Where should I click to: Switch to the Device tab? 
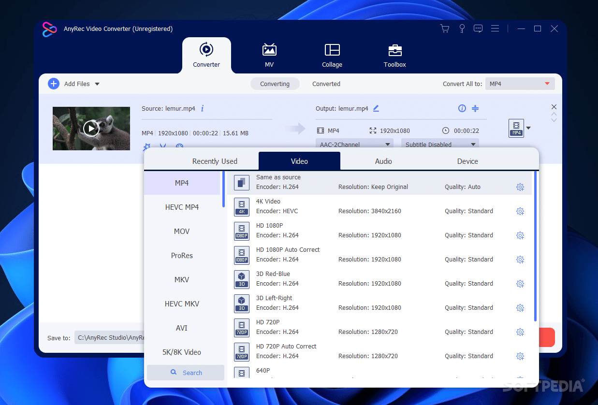click(x=467, y=161)
